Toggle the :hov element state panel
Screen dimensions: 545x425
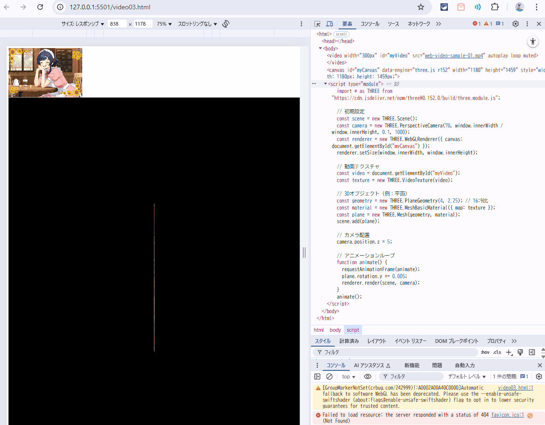coord(485,352)
